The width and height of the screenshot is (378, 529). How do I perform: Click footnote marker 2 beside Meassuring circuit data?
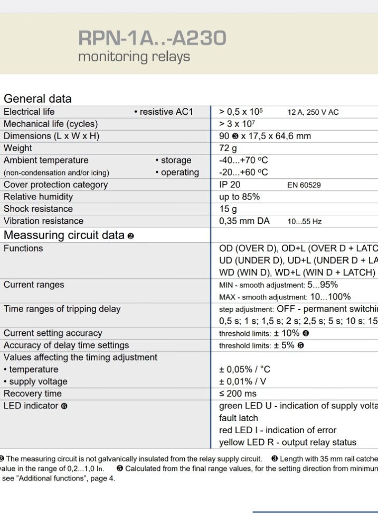coord(131,236)
